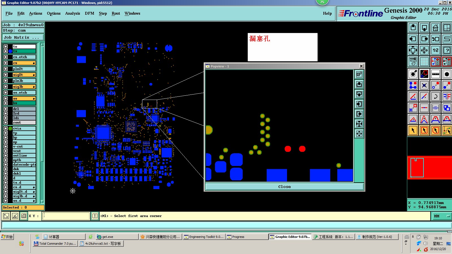The height and width of the screenshot is (254, 452).
Task: Click the dimension width tool icon
Action: [436, 108]
